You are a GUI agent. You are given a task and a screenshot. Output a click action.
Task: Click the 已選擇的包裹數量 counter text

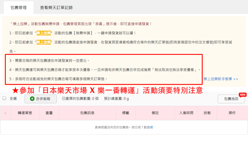click(80, 99)
